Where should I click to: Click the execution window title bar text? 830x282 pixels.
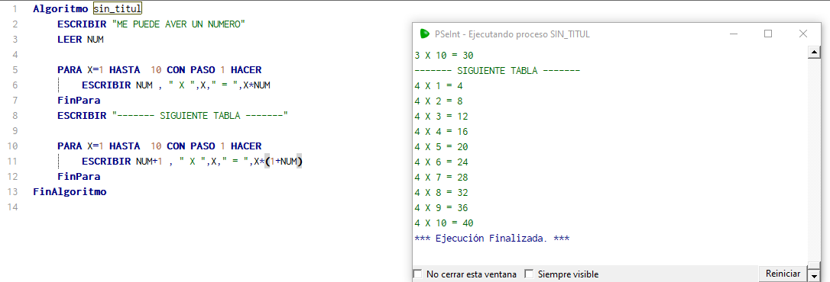click(512, 34)
